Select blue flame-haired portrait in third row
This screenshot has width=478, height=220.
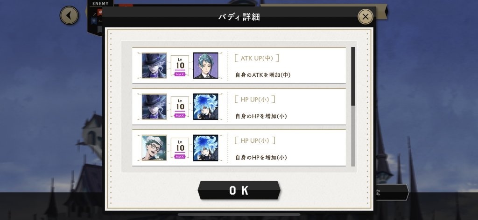coord(205,148)
